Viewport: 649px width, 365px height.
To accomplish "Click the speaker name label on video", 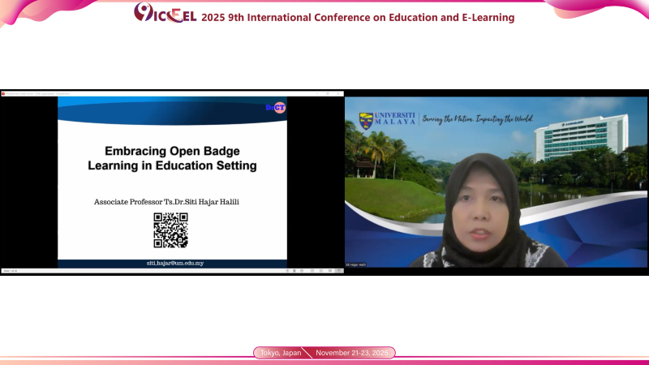I will (359, 264).
